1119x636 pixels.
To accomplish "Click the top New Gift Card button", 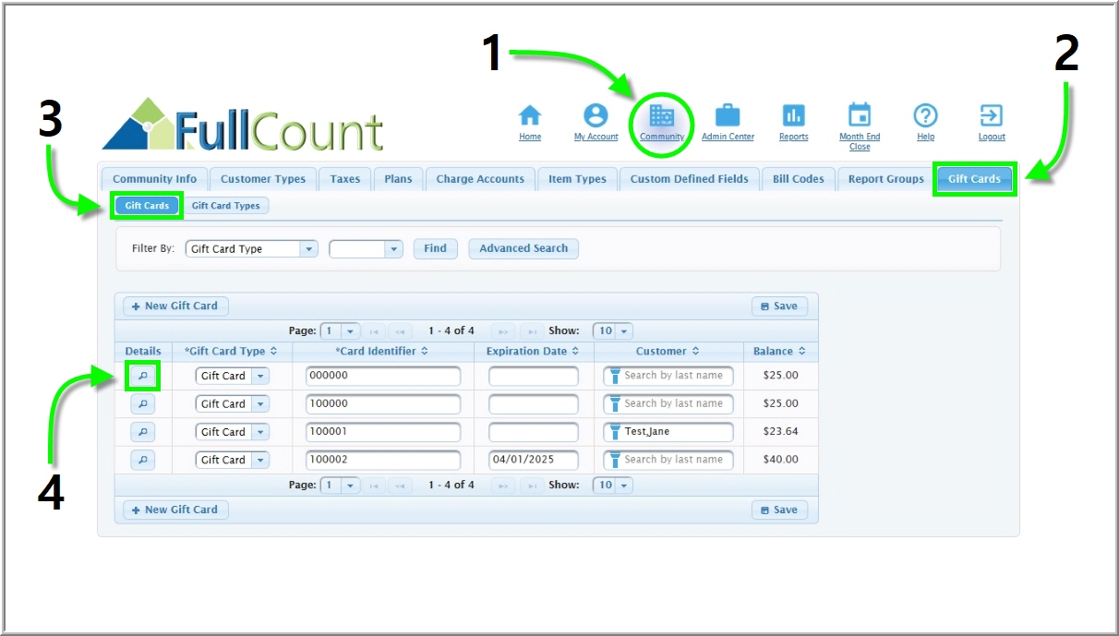I will [175, 306].
